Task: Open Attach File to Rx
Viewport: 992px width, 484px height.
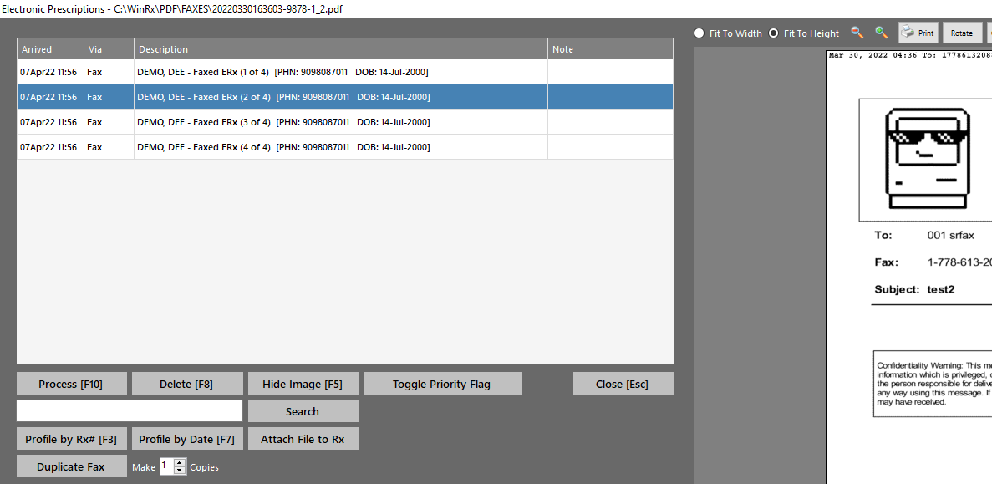Action: point(303,439)
